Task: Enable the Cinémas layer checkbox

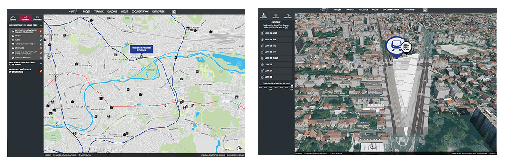Action: [x=41, y=36]
